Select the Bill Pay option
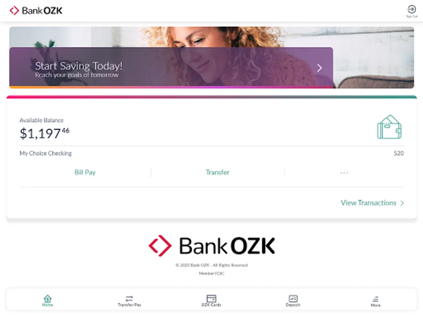The image size is (423, 317). 85,172
